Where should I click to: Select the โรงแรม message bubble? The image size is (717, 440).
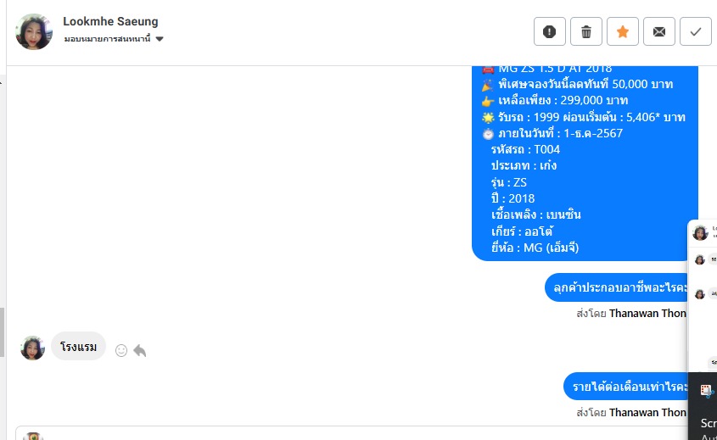click(x=78, y=347)
